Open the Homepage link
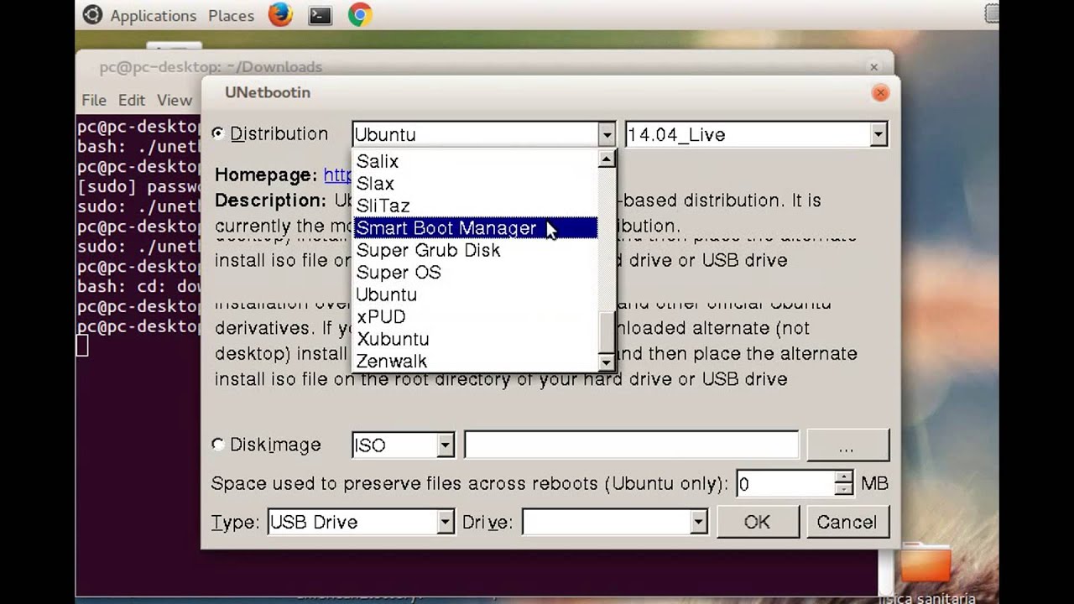1074x604 pixels. coord(338,174)
